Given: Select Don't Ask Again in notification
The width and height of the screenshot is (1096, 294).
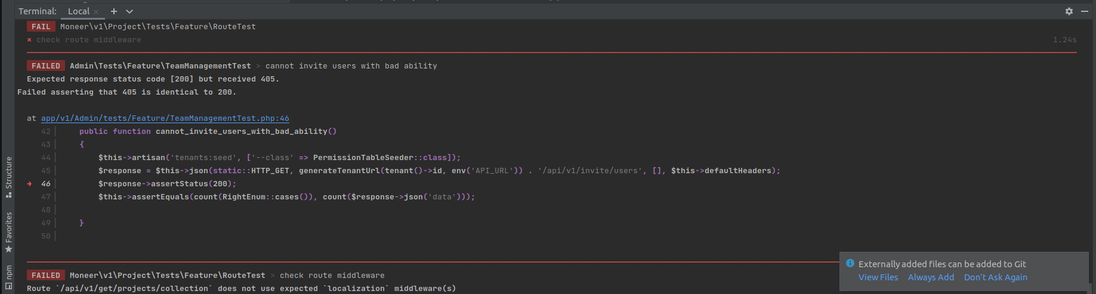Looking at the screenshot, I should click(996, 277).
